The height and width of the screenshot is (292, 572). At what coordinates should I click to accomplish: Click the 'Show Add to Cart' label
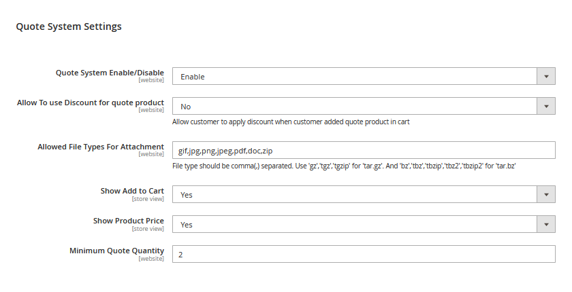click(132, 191)
